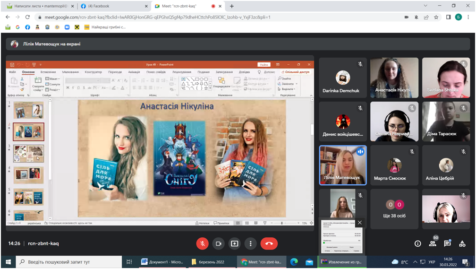476x269 pixels.
Task: Open Показ слайдів ribbon tab
Action: [x=156, y=72]
